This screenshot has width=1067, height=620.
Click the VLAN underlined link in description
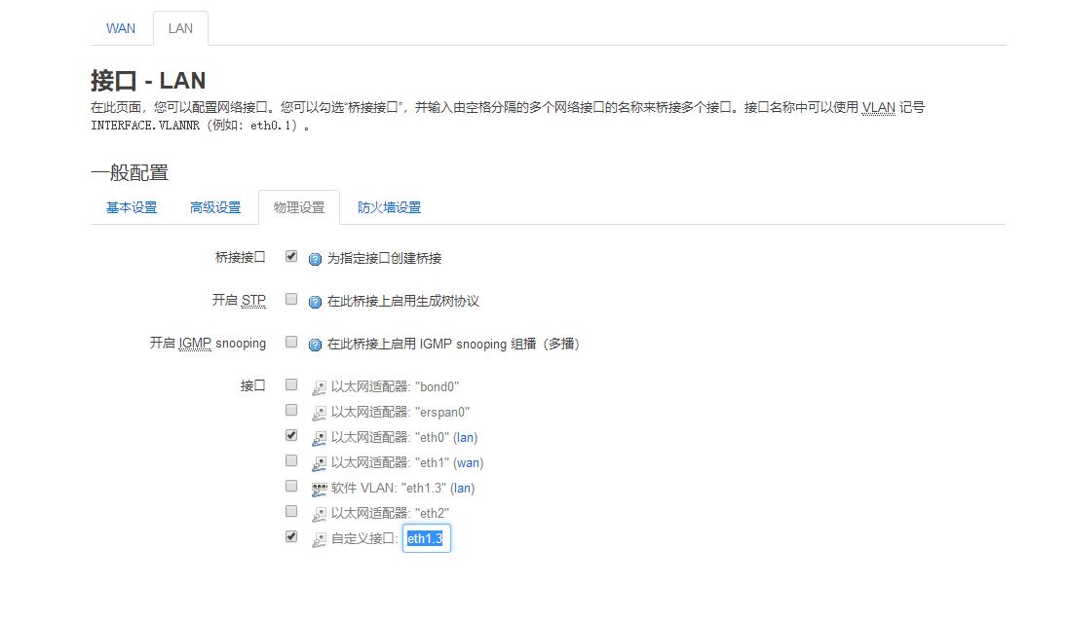click(876, 108)
